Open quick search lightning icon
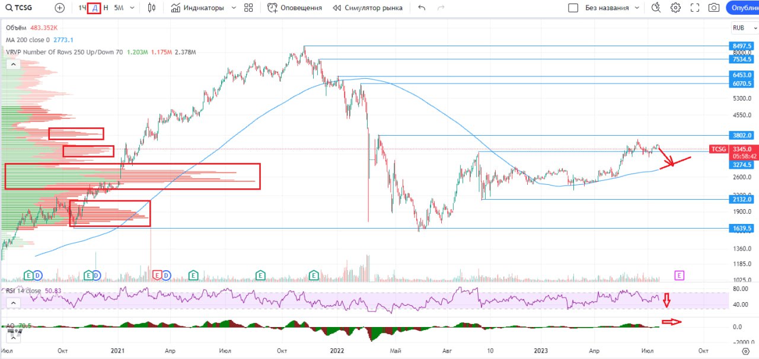Screen dimensions: 759x359 (x=655, y=8)
